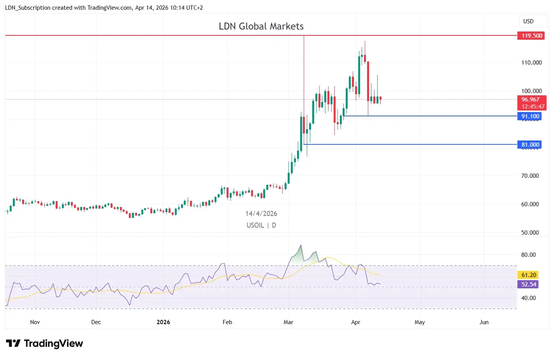Click the USOIL | D symbol text
Image resolution: width=554 pixels, height=358 pixels.
(261, 225)
